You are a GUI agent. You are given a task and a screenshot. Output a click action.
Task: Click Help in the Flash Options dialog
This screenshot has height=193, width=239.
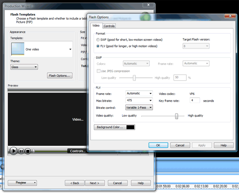point(223,145)
